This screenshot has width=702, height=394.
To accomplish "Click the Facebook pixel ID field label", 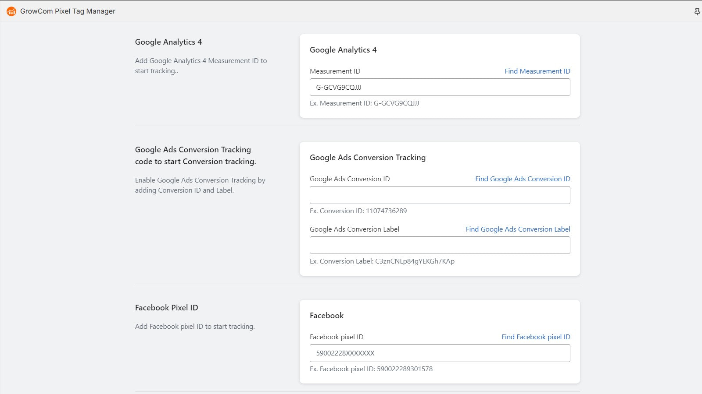I will coord(337,337).
